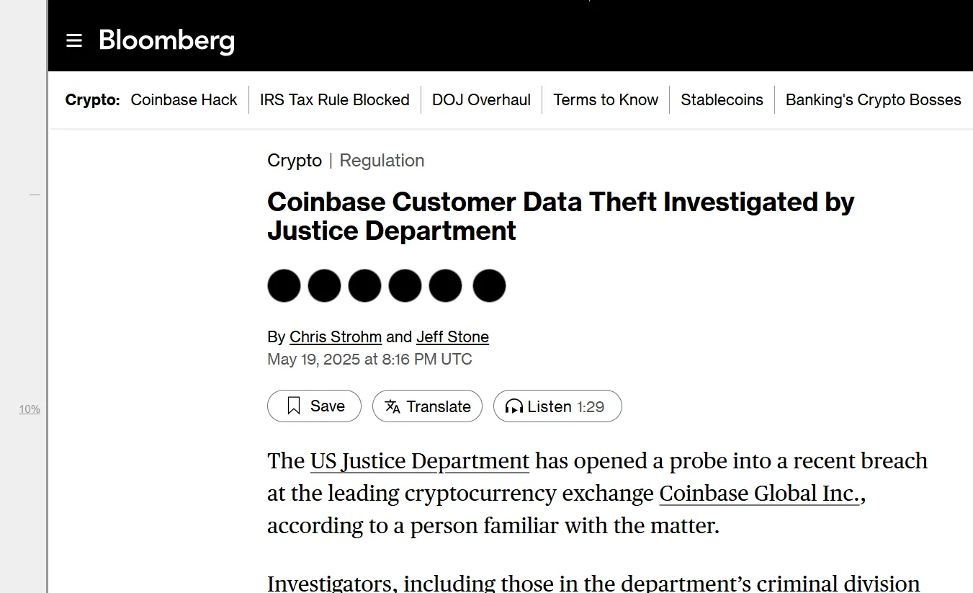Click the 10% marker in left margin
This screenshot has width=973, height=593.
pyautogui.click(x=30, y=409)
